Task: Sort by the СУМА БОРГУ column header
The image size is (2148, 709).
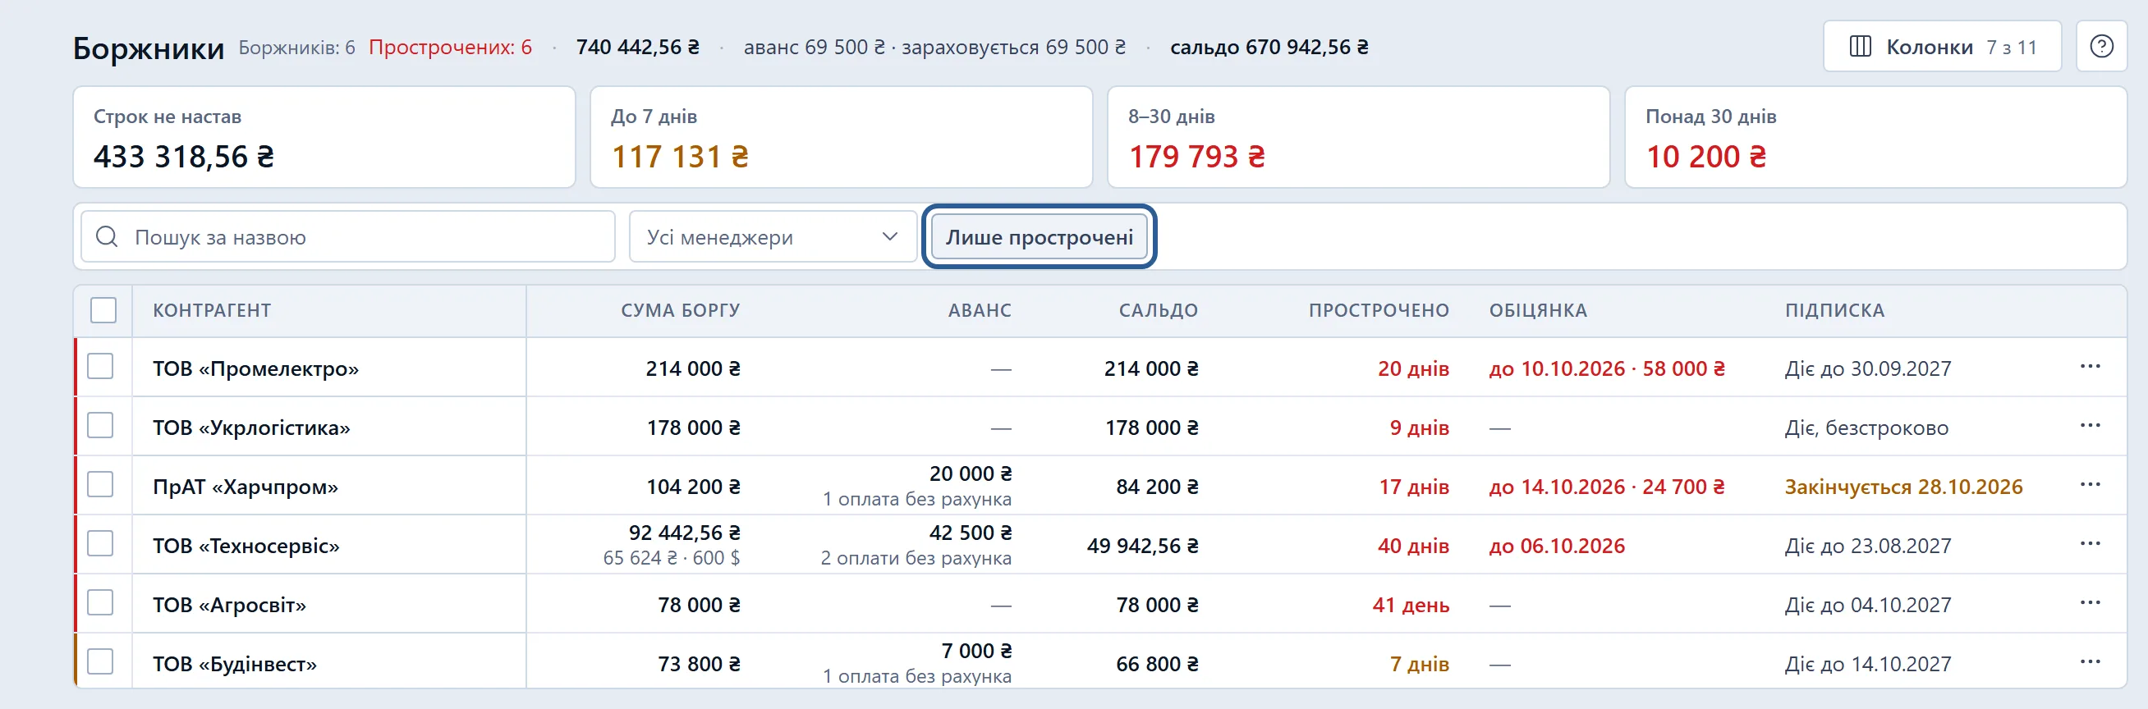Action: 681,311
